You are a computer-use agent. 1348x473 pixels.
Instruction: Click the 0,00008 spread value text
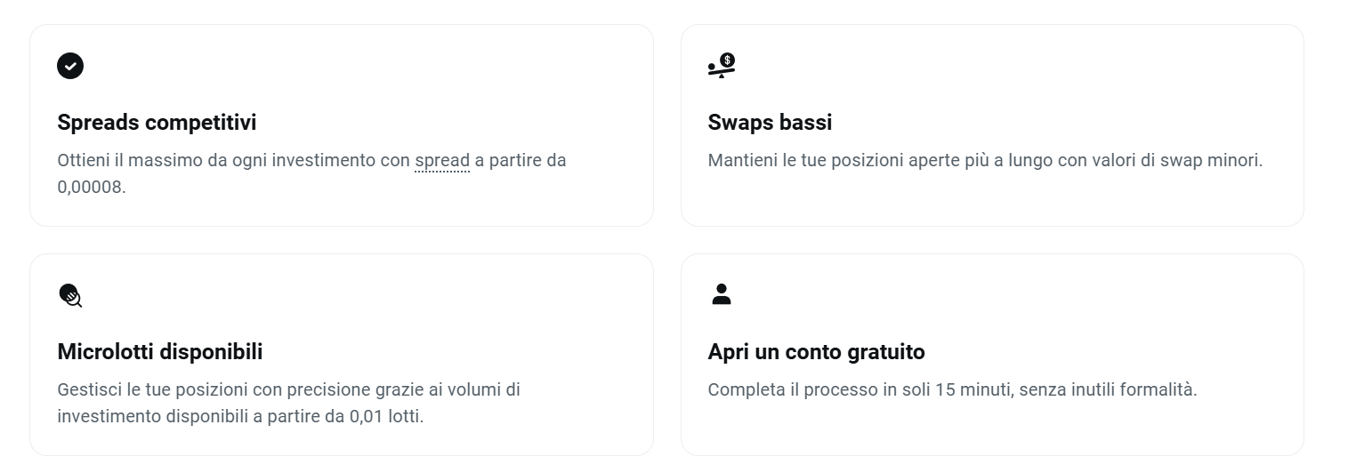[x=92, y=188]
